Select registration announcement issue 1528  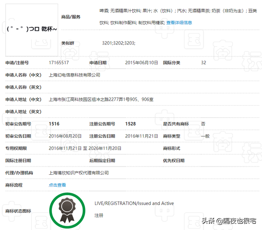click(x=131, y=124)
